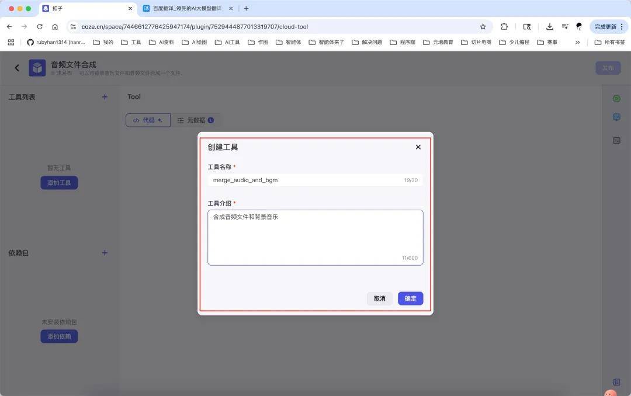Switch to the 代码 tab

coord(148,120)
